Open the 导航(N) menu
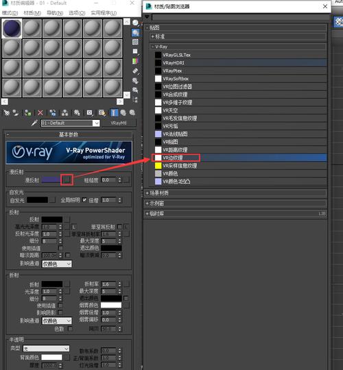Screen dimensions: 343x370 click(55, 13)
